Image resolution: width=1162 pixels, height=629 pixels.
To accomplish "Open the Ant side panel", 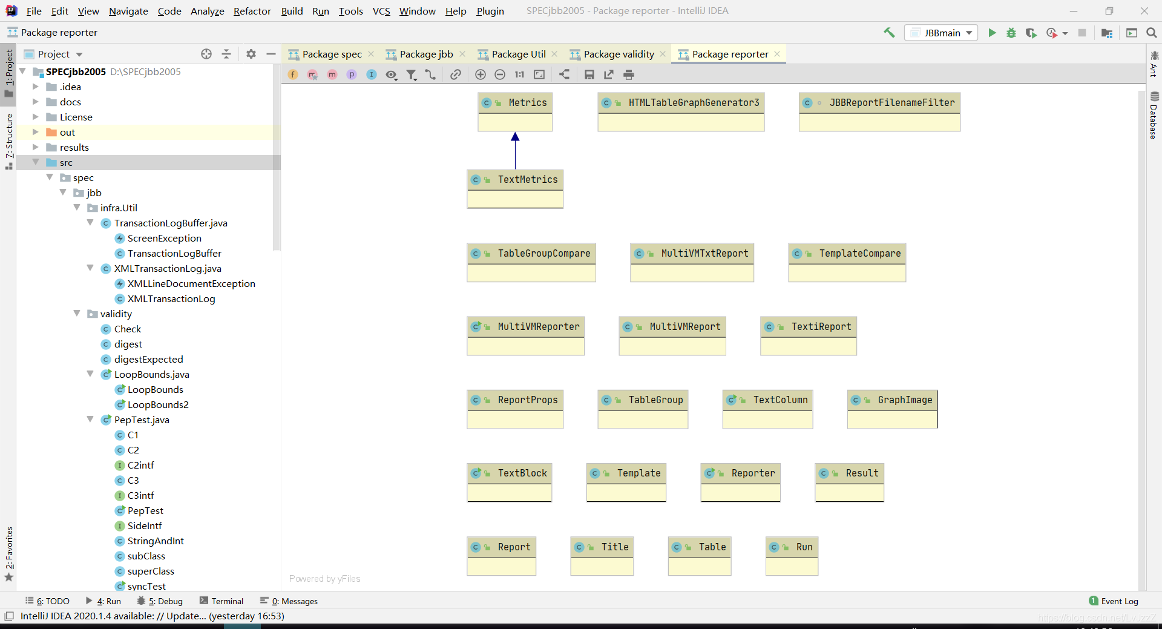I will (x=1154, y=64).
